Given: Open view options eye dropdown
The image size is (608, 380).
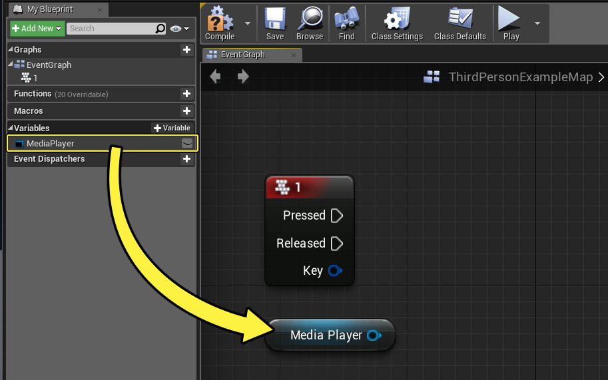Looking at the screenshot, I should pos(180,29).
